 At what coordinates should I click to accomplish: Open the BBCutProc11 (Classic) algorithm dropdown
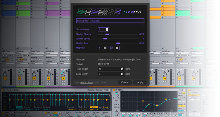(110, 21)
